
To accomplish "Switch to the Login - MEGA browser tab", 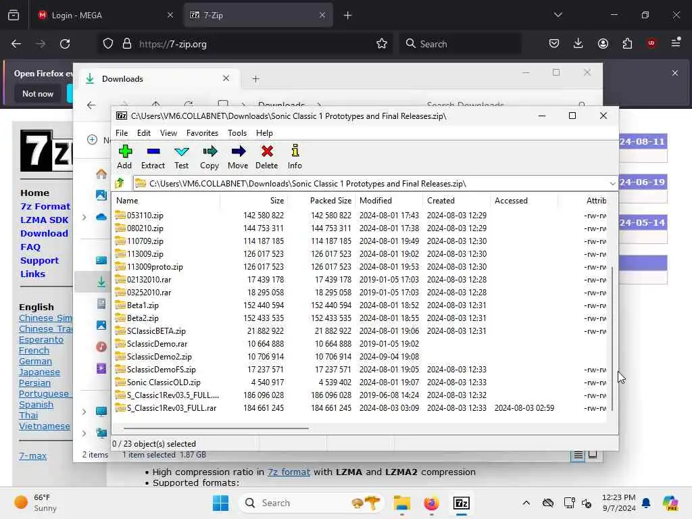I will click(x=105, y=16).
